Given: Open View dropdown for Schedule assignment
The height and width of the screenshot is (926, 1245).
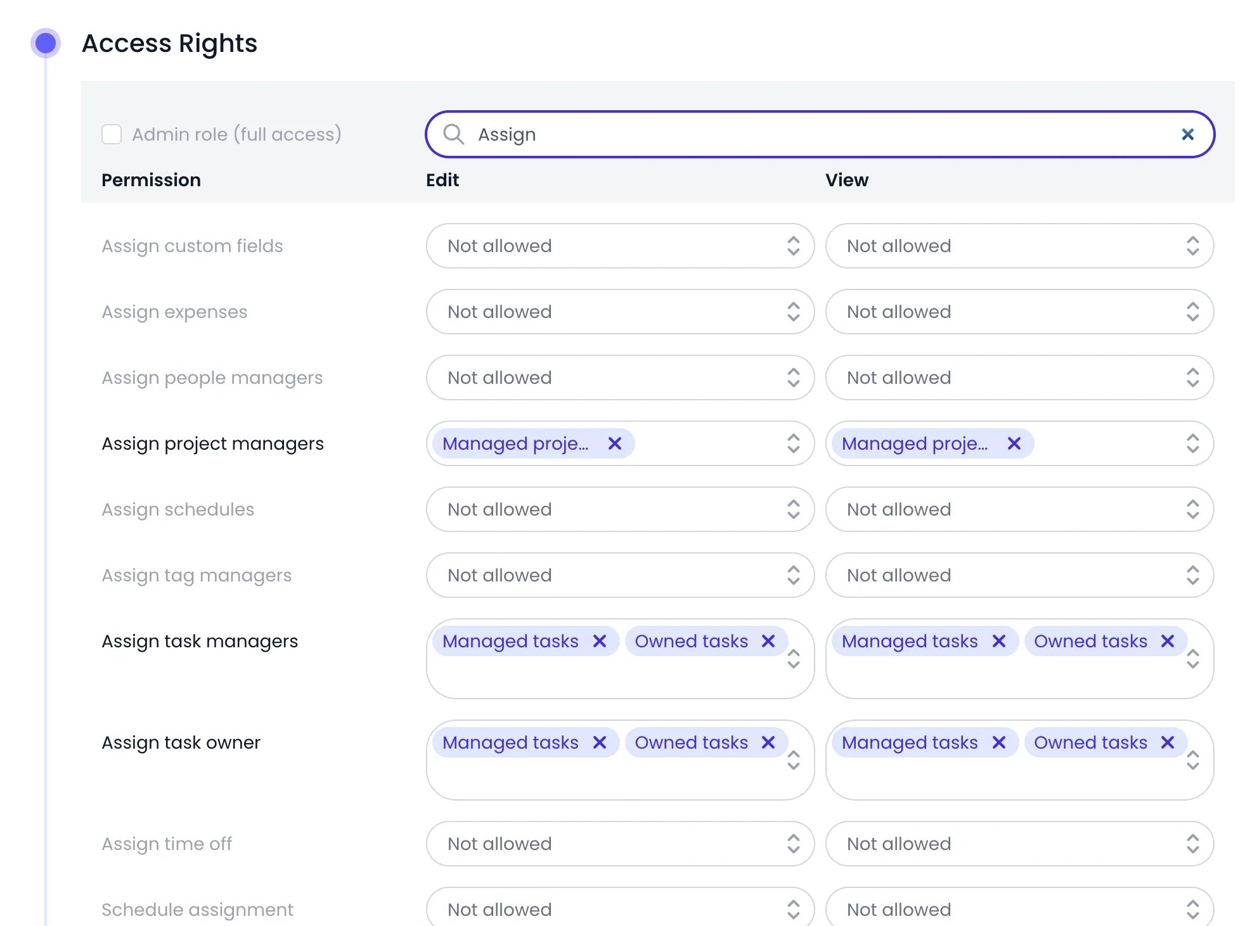Looking at the screenshot, I should (x=1019, y=906).
